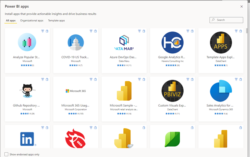The height and width of the screenshot is (157, 250).
Task: Click the Microsoft 365 Usag... title
Action: pos(75,105)
